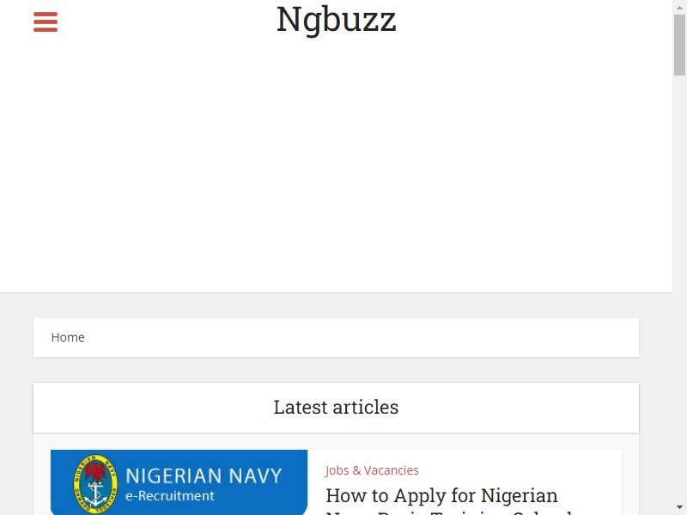Open the How to Apply for Nigerian article
The image size is (687, 515).
441,496
